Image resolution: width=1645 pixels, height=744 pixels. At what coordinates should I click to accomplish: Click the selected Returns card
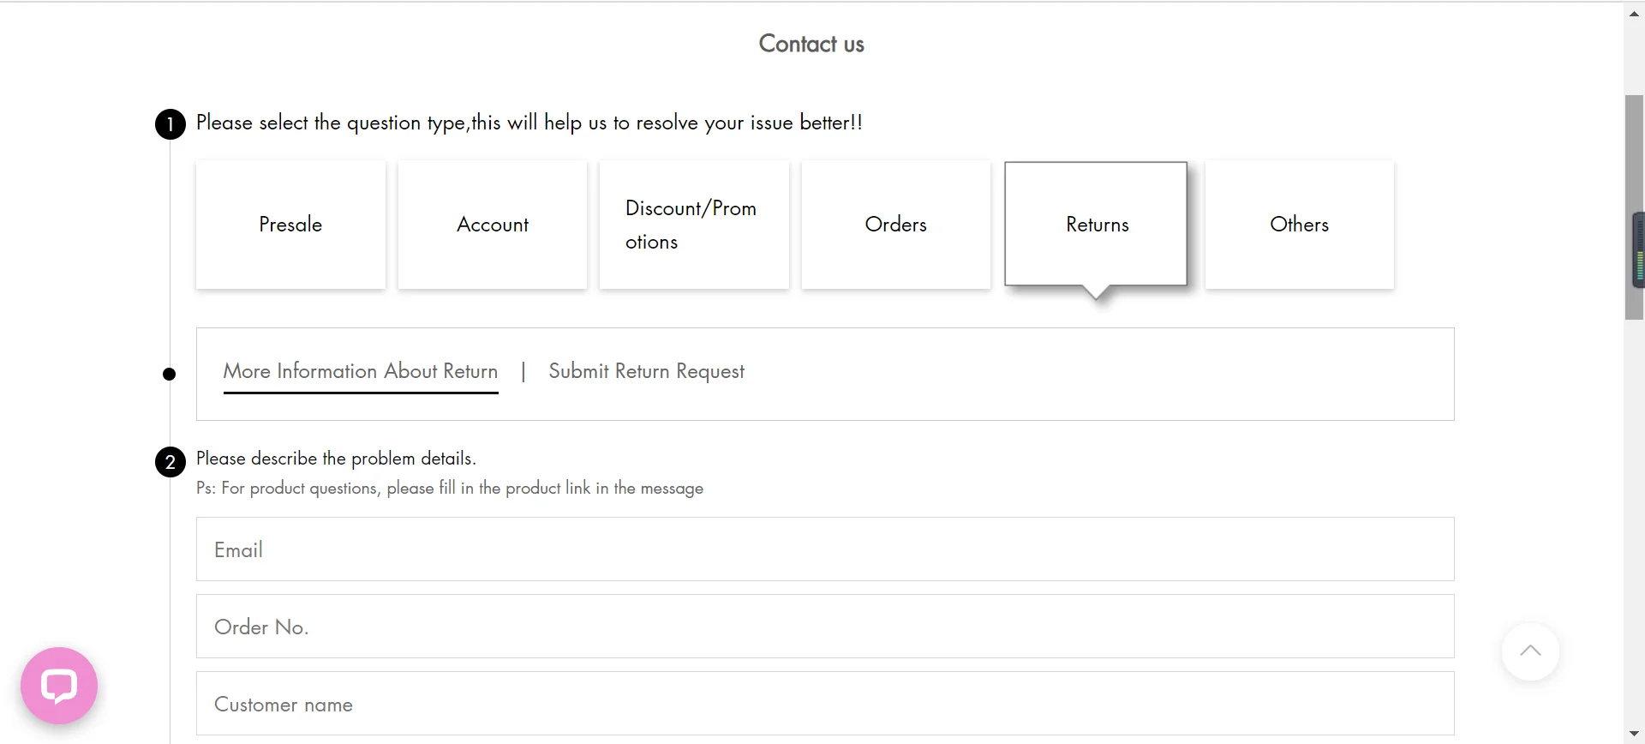click(x=1097, y=225)
